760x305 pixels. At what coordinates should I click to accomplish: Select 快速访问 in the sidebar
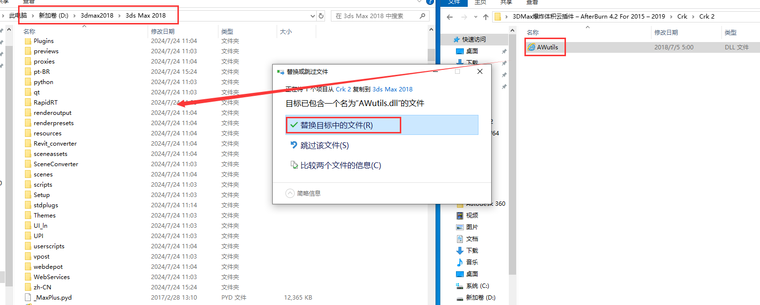474,40
